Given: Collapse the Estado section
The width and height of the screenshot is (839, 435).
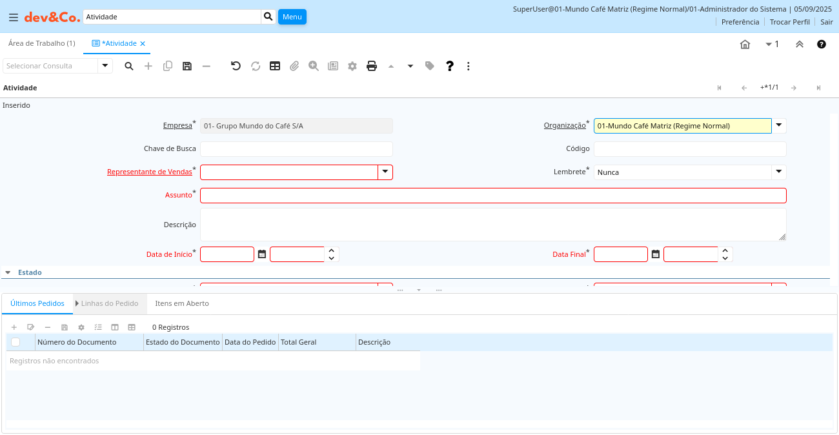Looking at the screenshot, I should tap(8, 272).
